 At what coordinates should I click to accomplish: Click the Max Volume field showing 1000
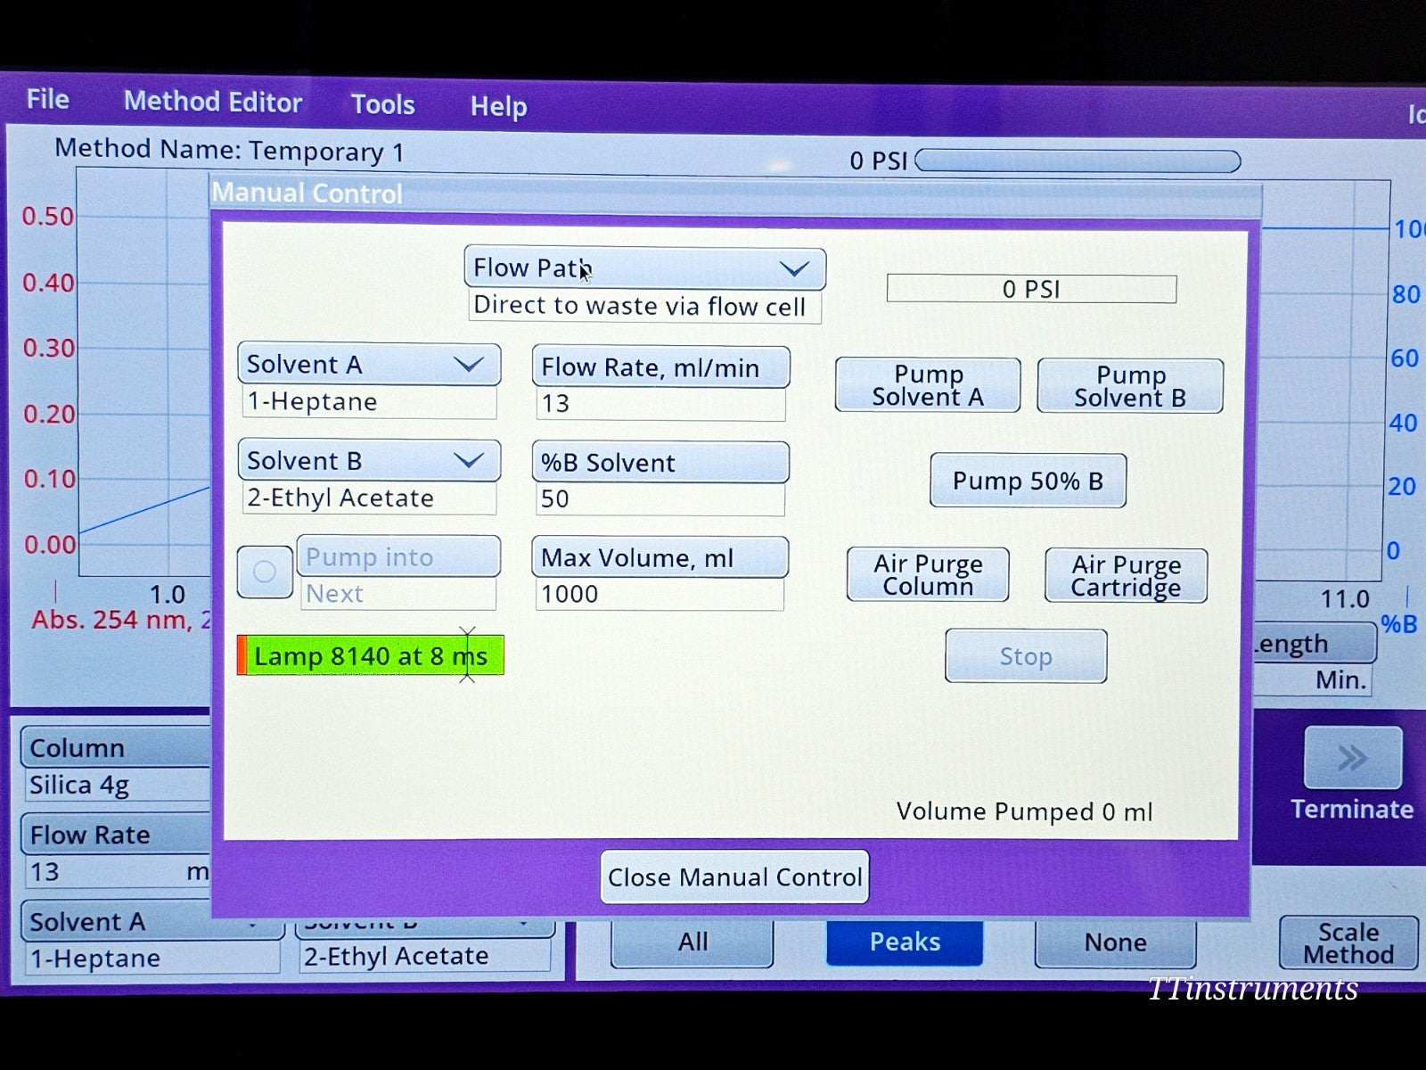click(x=660, y=595)
